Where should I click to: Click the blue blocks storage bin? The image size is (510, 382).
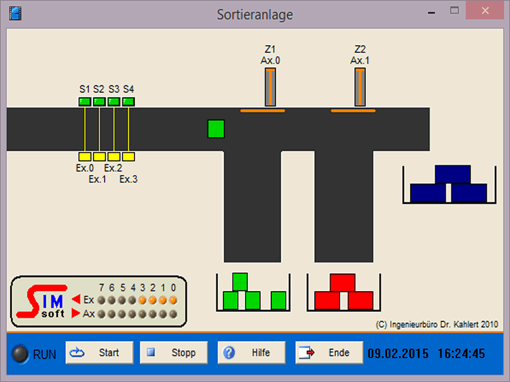pos(449,185)
